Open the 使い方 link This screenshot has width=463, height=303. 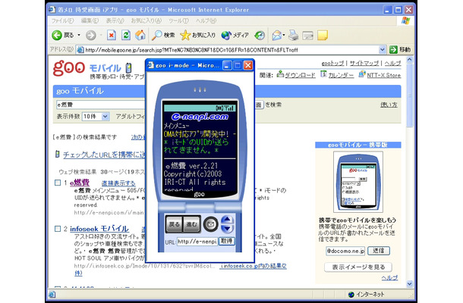click(x=389, y=105)
